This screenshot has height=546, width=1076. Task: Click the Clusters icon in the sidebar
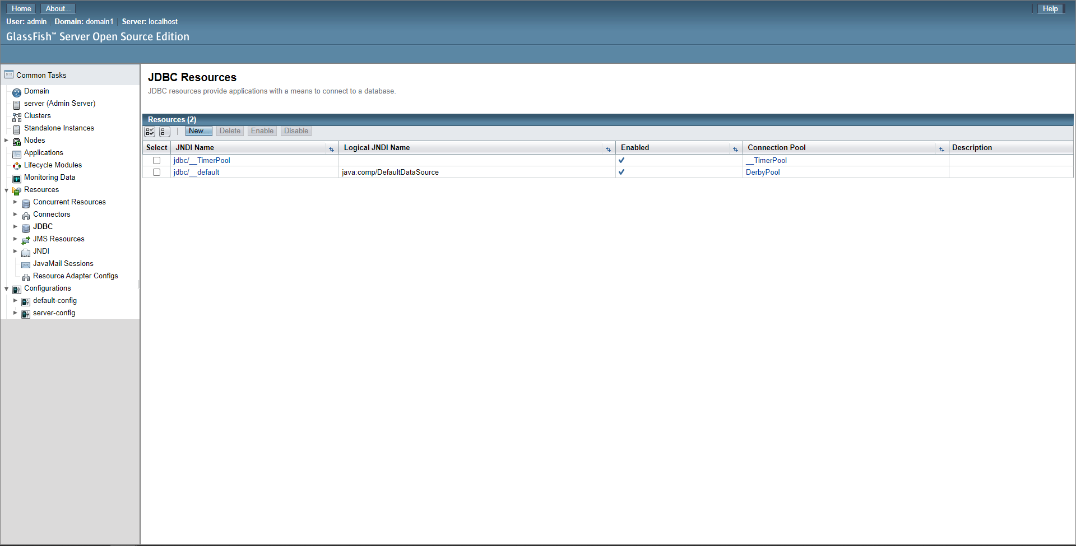(16, 116)
